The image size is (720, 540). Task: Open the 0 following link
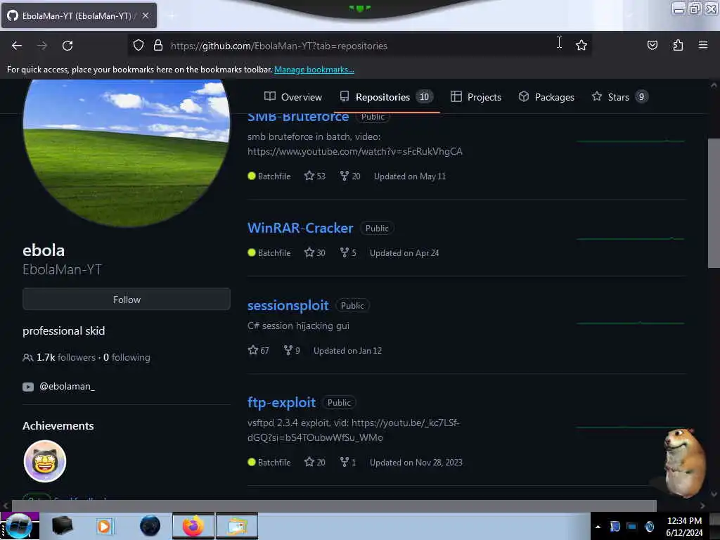coord(127,357)
